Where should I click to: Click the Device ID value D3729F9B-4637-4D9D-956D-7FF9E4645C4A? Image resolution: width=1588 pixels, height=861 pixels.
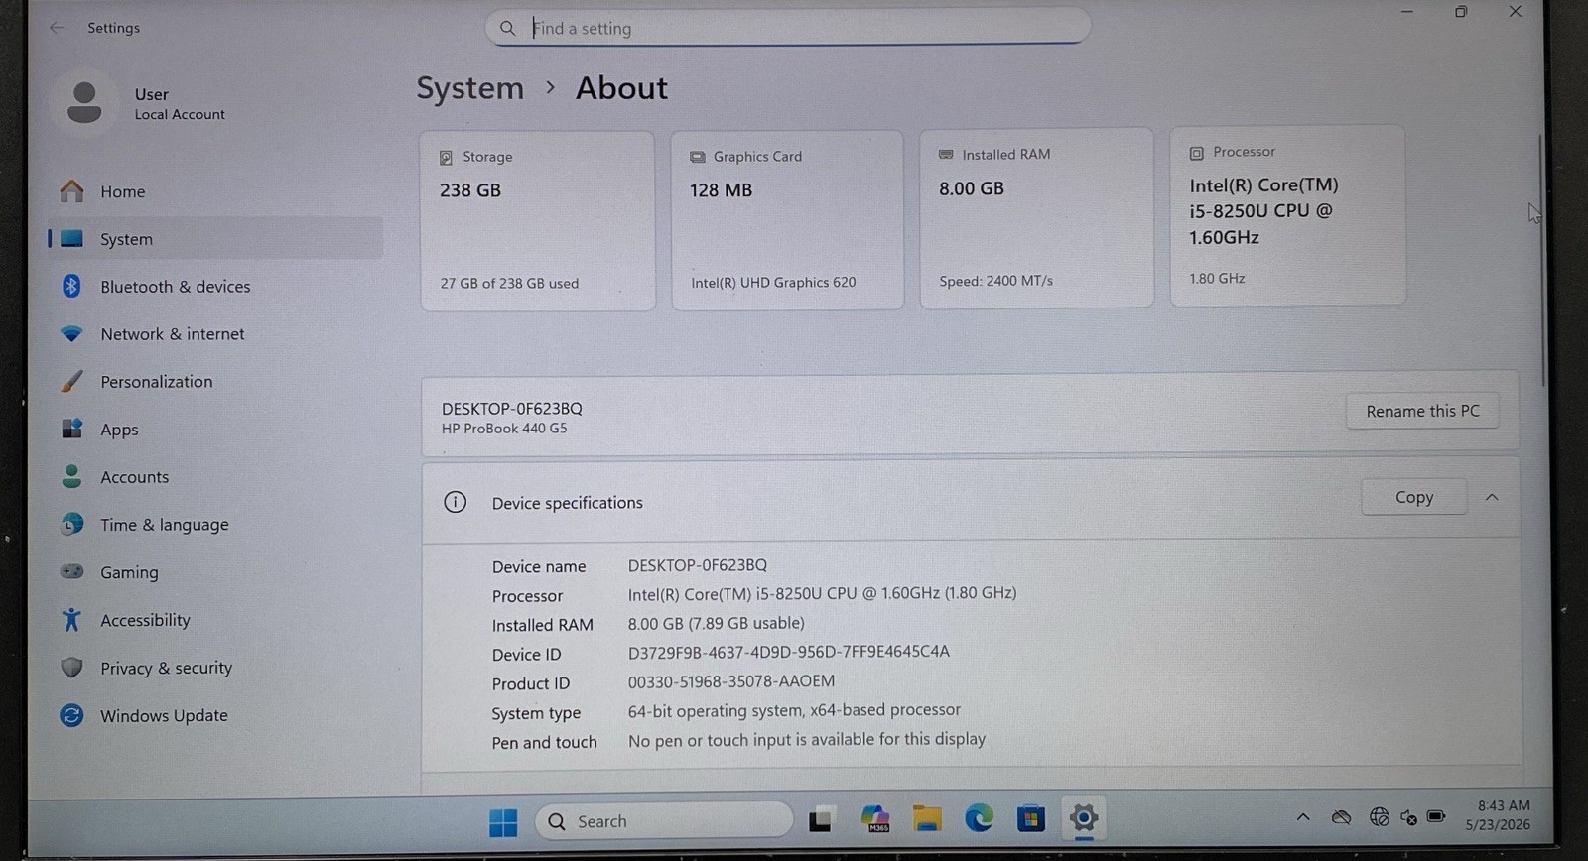pyautogui.click(x=788, y=652)
